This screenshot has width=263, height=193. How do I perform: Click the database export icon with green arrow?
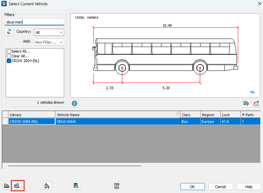tap(76, 186)
